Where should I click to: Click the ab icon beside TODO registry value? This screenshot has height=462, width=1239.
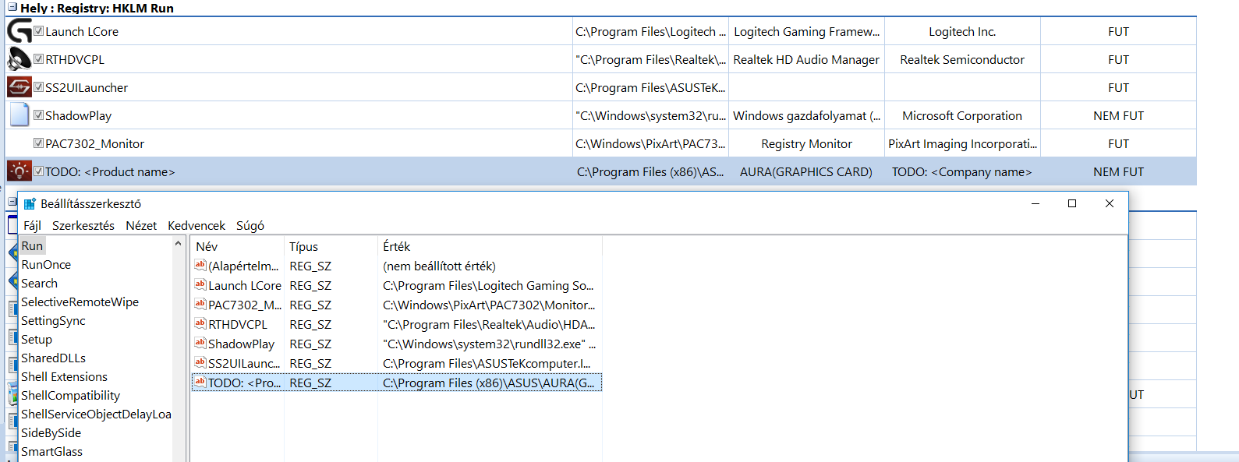[200, 383]
